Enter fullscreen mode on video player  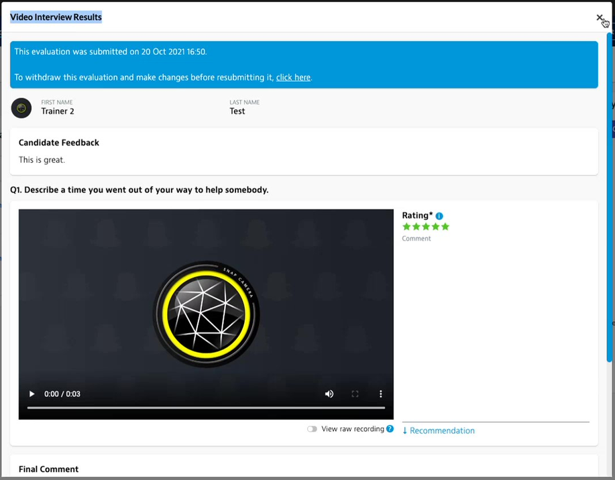point(355,394)
